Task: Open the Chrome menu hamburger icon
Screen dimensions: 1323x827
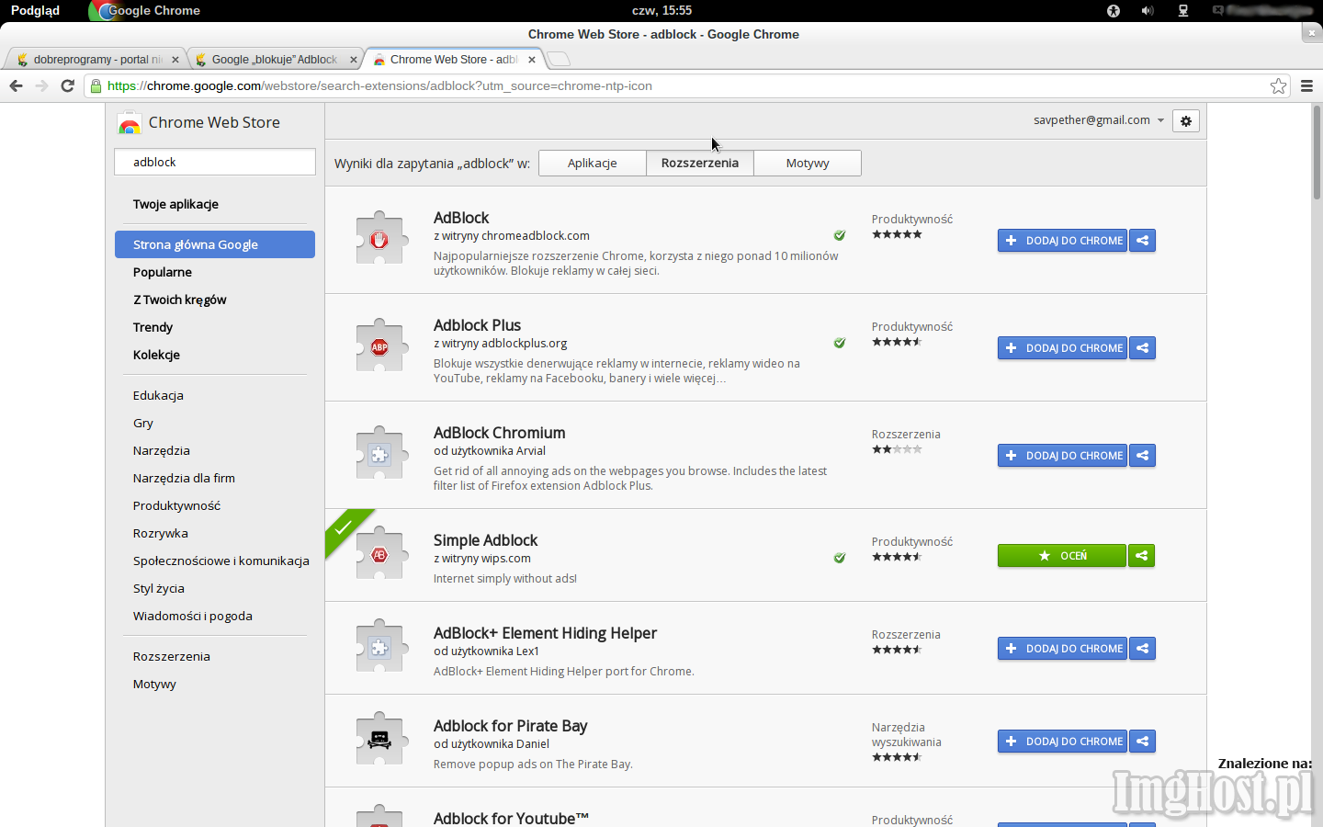Action: 1306,85
